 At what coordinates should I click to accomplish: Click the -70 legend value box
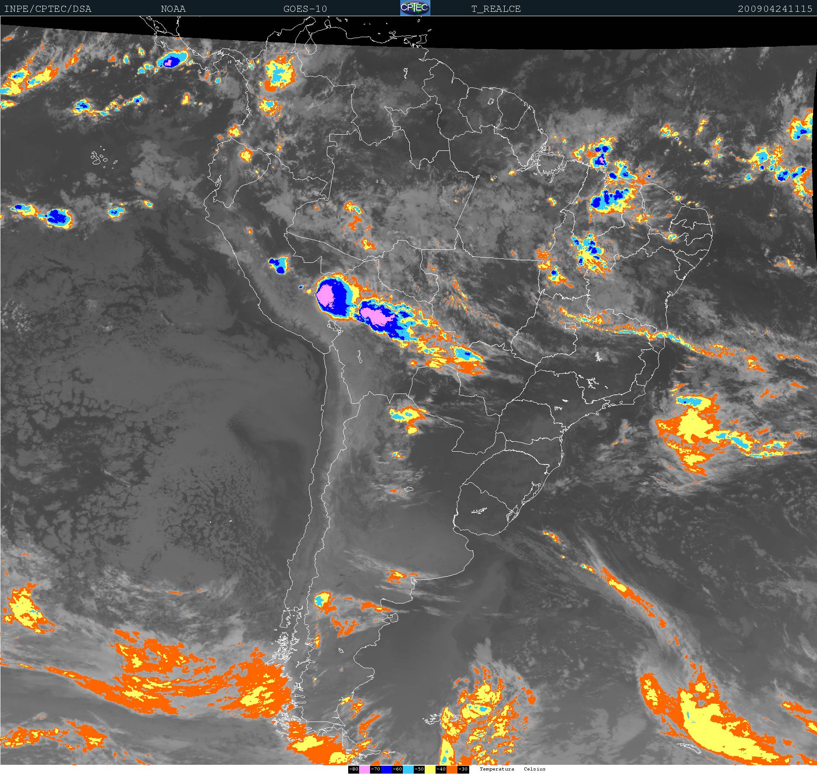[x=375, y=769]
